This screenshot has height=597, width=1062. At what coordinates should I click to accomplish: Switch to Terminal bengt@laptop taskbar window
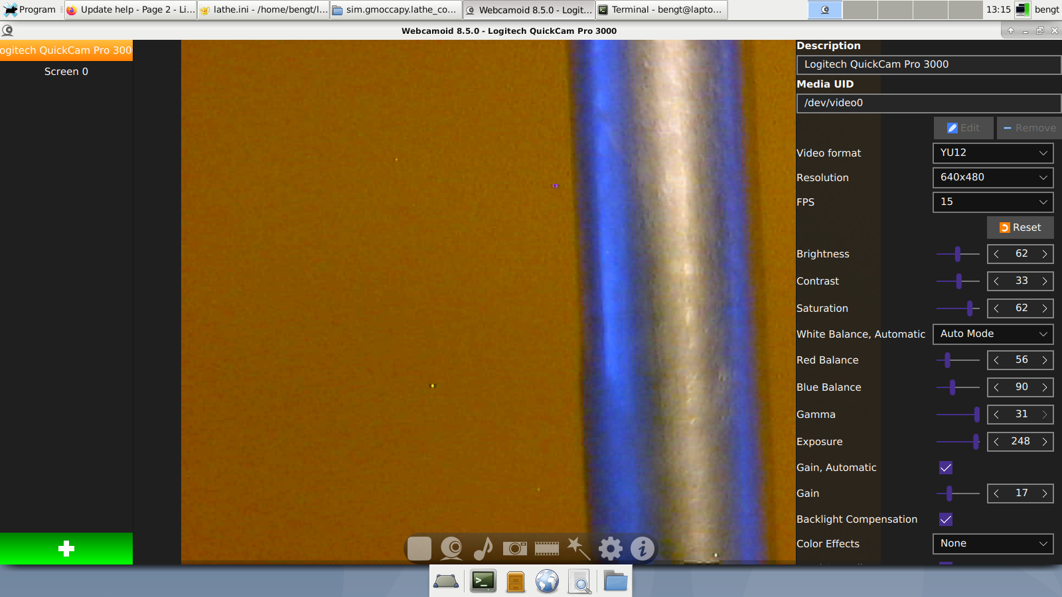click(x=662, y=10)
